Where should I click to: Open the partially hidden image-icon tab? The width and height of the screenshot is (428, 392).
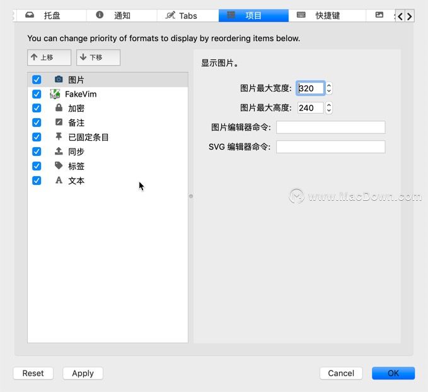click(x=379, y=15)
